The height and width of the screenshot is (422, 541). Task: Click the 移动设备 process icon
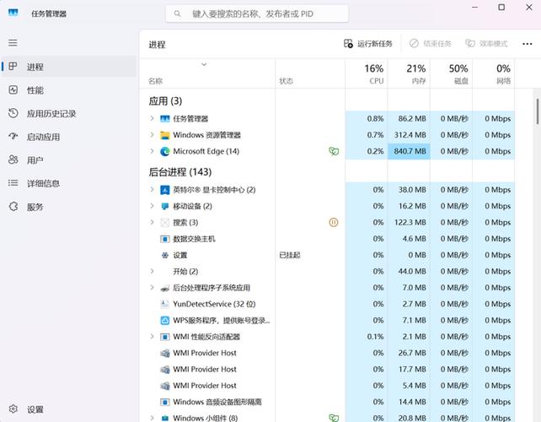coord(165,206)
